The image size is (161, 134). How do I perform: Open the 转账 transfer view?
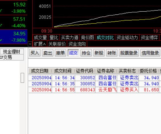(x=112, y=53)
